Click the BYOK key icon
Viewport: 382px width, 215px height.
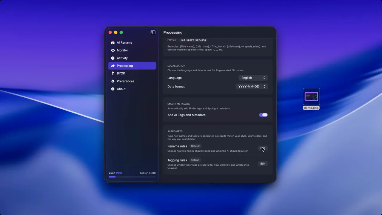[113, 73]
